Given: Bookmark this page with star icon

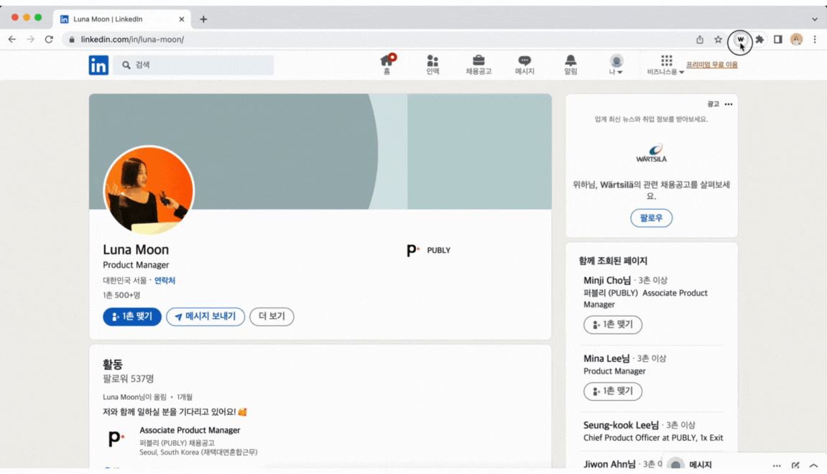Looking at the screenshot, I should (718, 39).
